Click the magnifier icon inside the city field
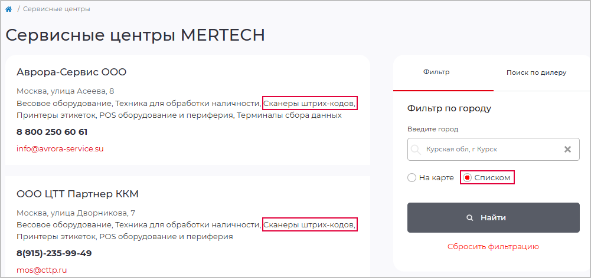The height and width of the screenshot is (278, 591). (416, 150)
